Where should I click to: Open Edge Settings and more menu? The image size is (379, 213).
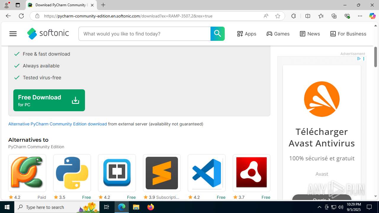(x=360, y=16)
